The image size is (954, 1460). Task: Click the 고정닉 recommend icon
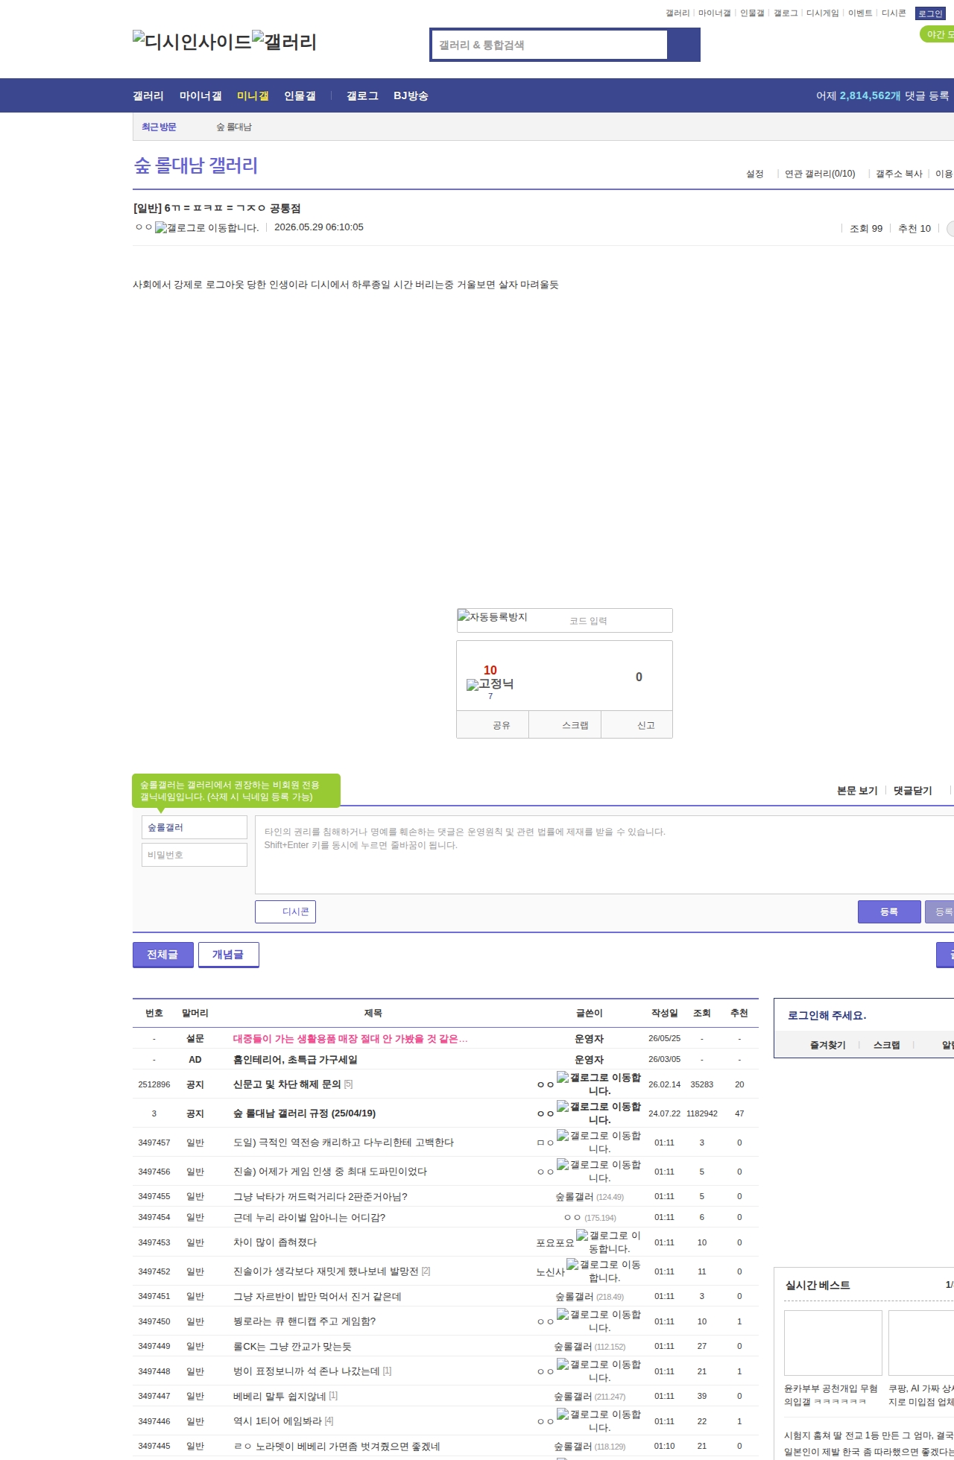(490, 683)
